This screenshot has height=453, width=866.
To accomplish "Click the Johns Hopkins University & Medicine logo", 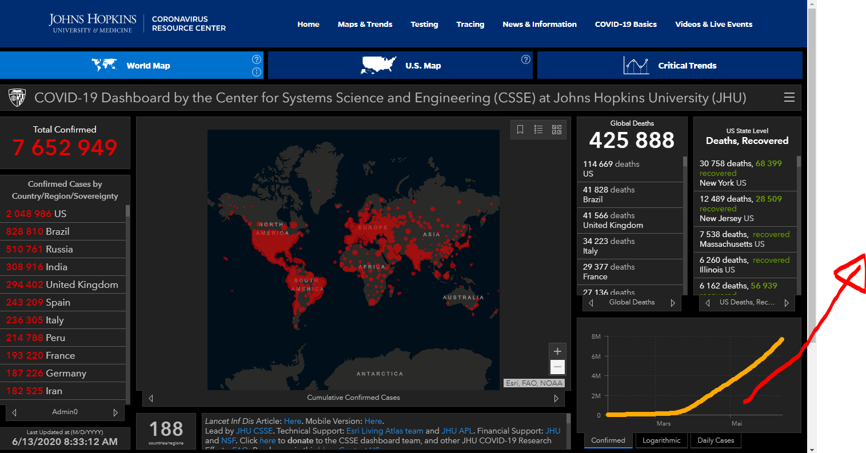I will 93,23.
